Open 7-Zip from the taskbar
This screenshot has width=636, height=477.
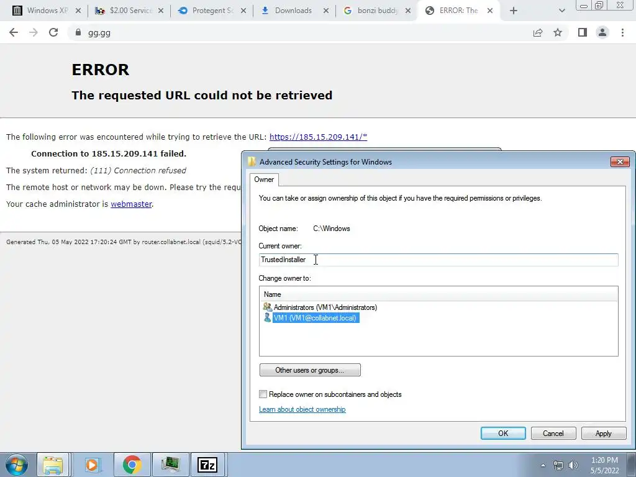(x=207, y=465)
